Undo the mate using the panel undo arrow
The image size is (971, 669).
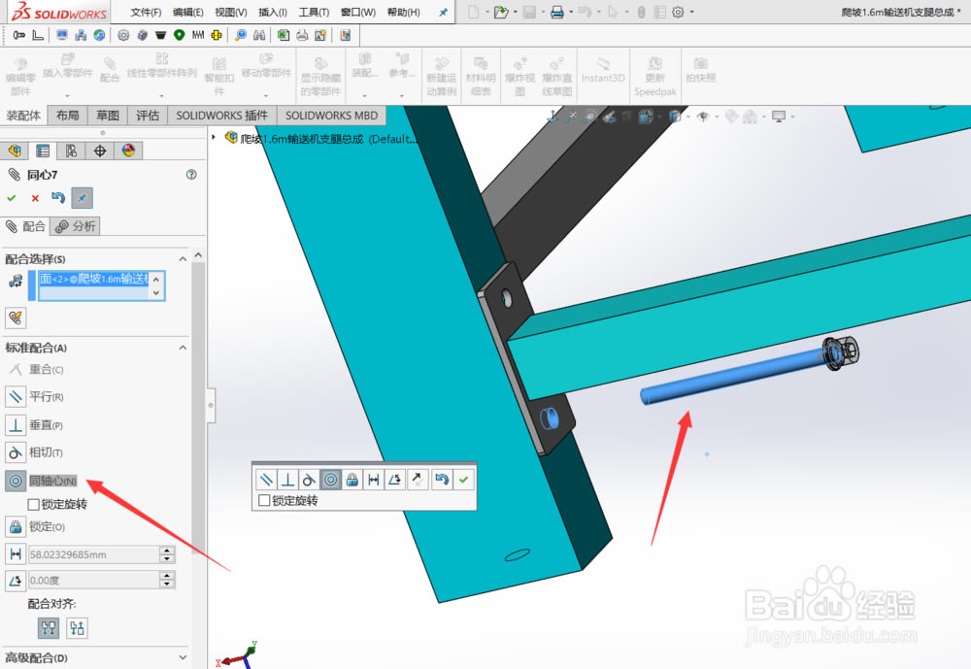click(x=58, y=198)
